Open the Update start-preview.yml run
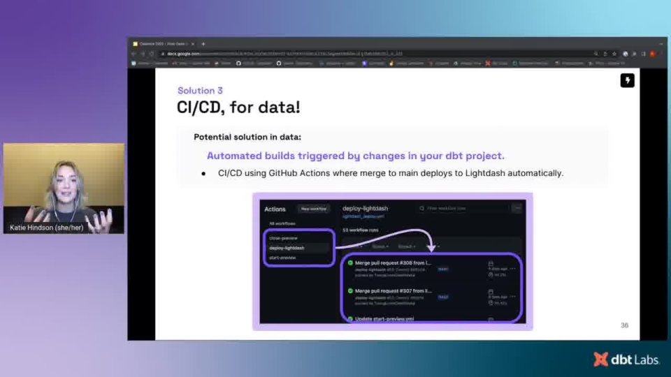 (x=384, y=319)
